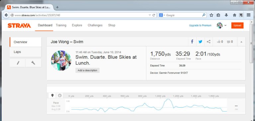Viewport: 255px width, 121px height.
Task: Open the Challenges menu
Action: (95, 25)
